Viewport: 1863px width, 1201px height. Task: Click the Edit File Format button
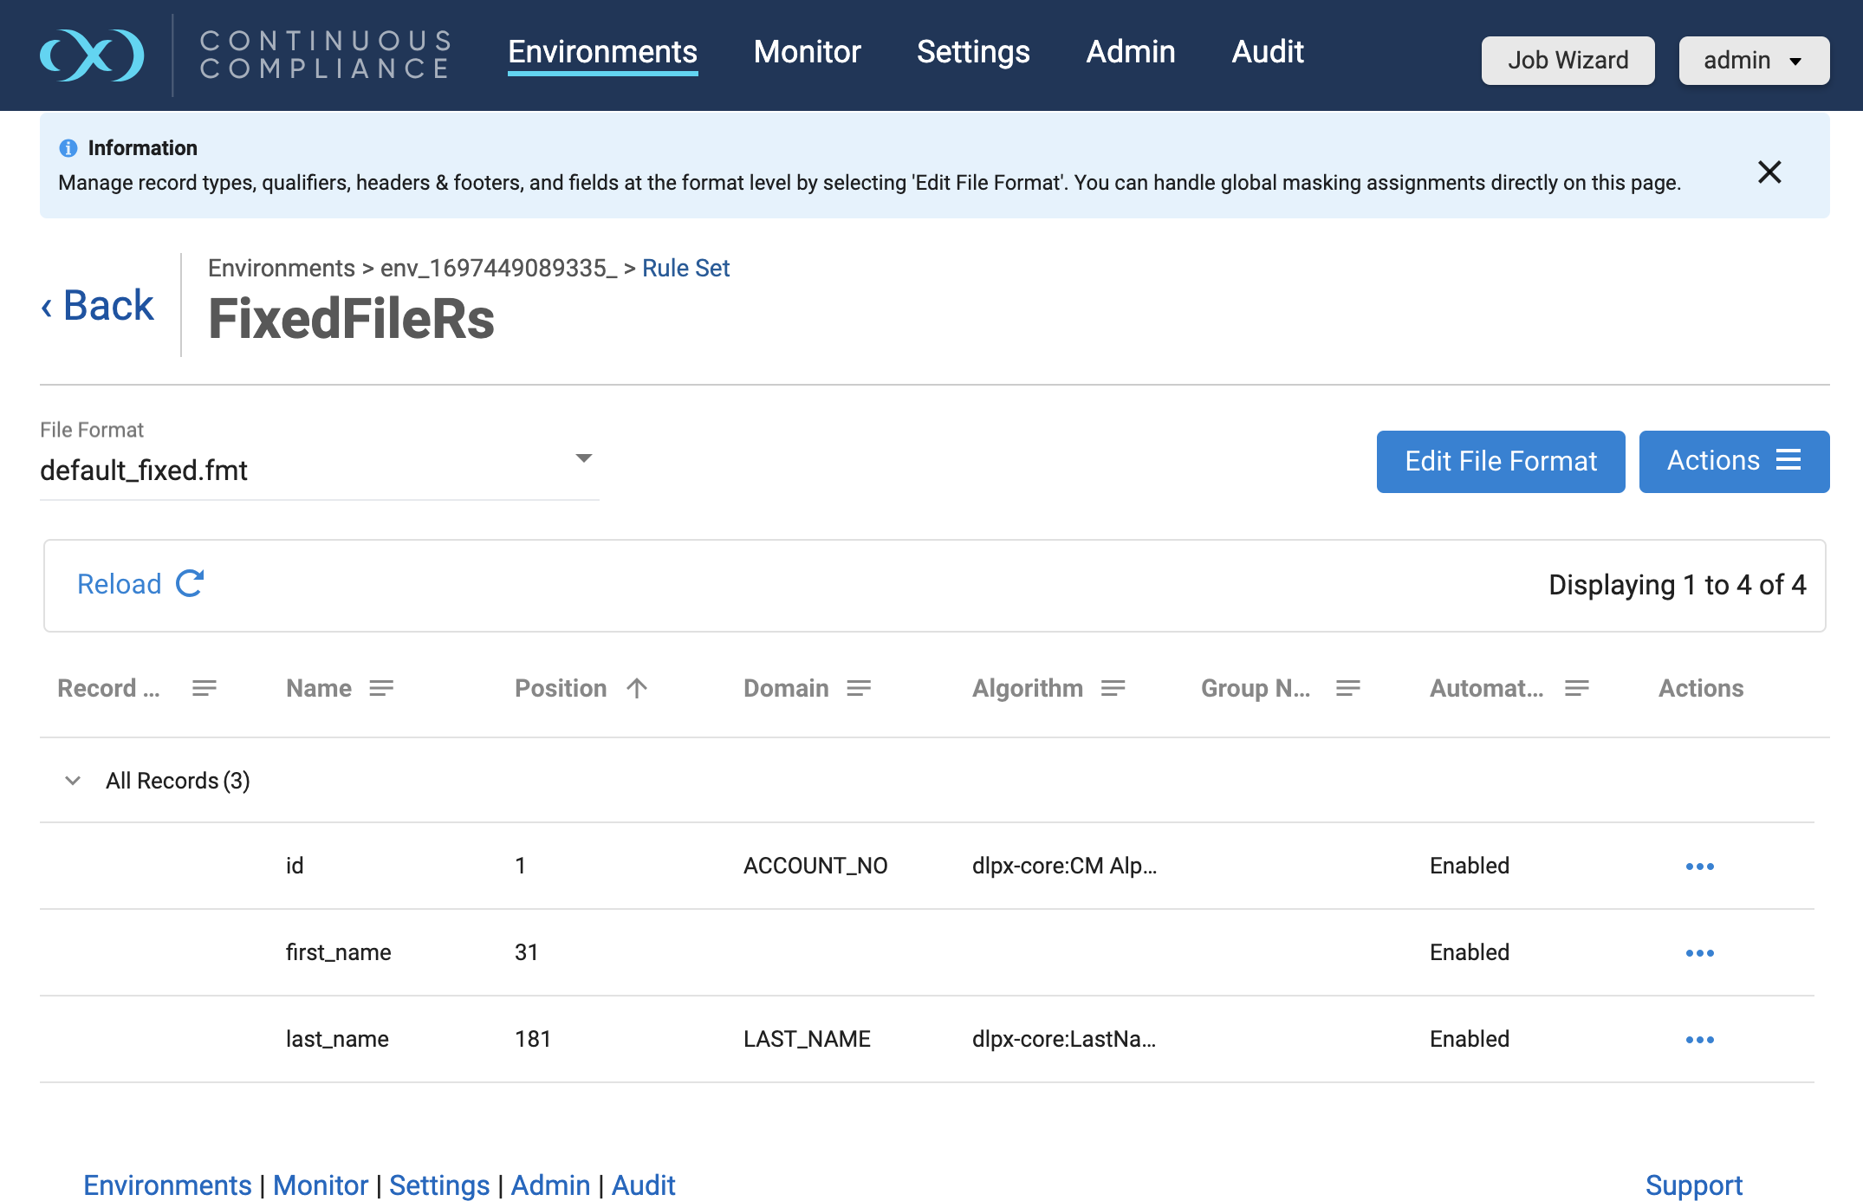click(x=1500, y=461)
